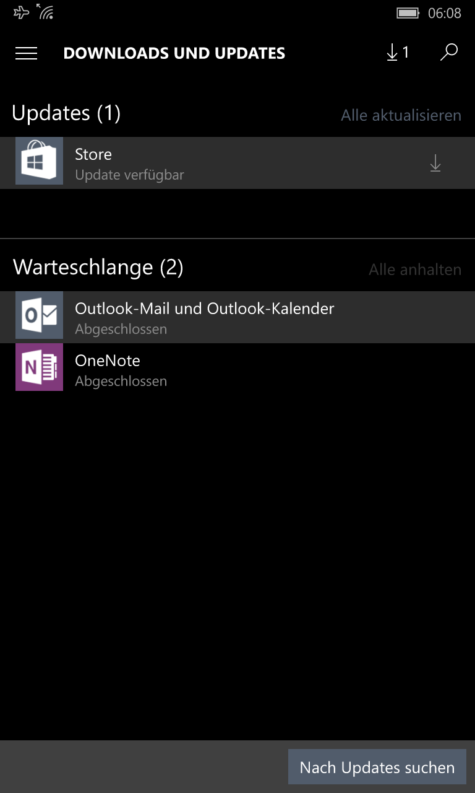Start the Store update download arrow
The width and height of the screenshot is (475, 793).
coord(435,163)
